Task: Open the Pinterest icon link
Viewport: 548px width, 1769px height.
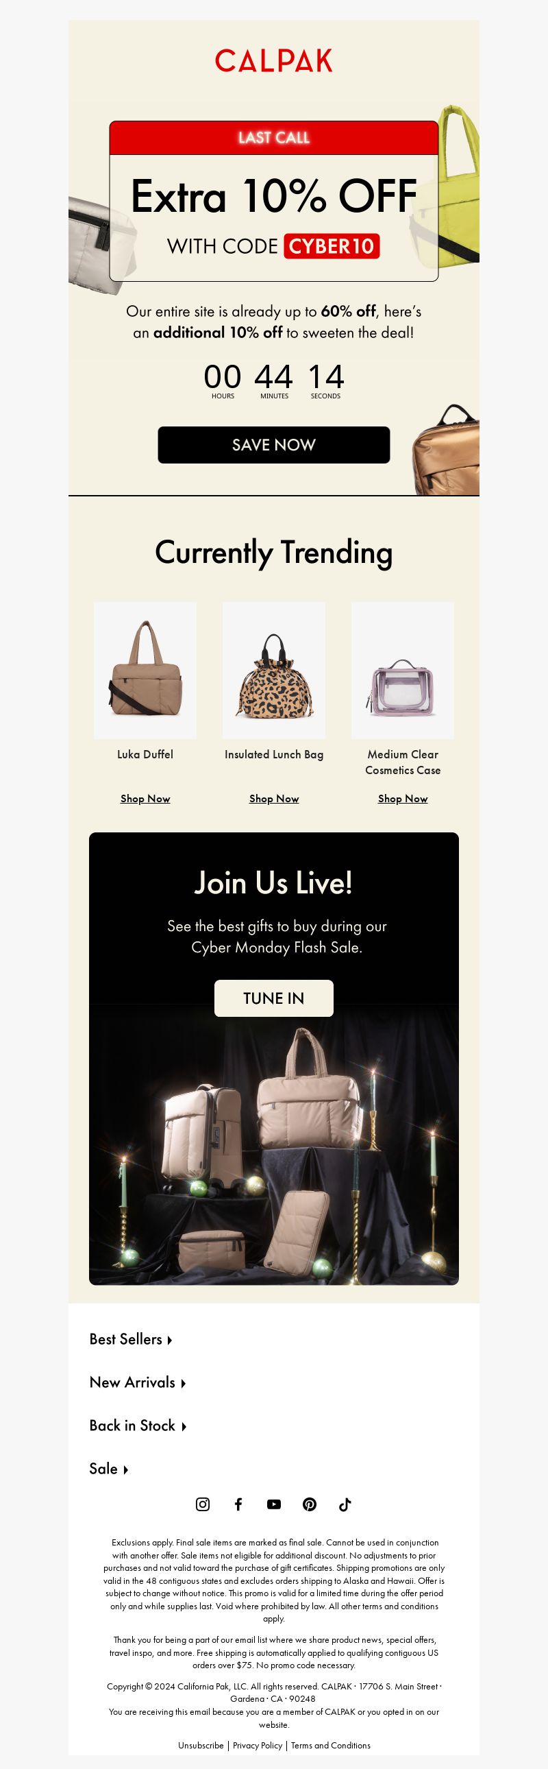Action: 310,1504
